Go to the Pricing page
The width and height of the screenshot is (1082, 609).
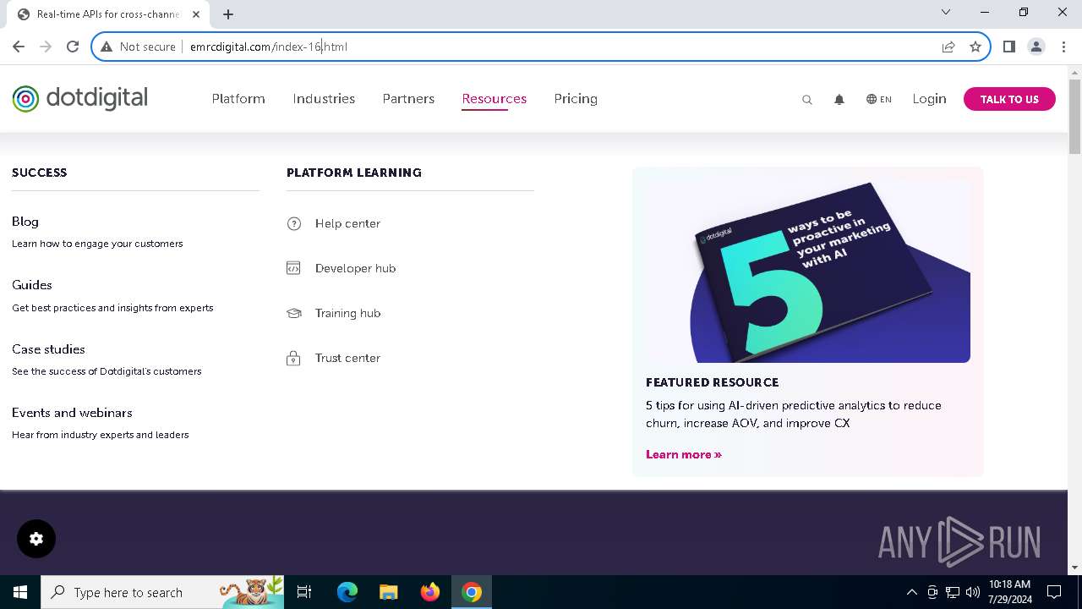[x=576, y=99]
